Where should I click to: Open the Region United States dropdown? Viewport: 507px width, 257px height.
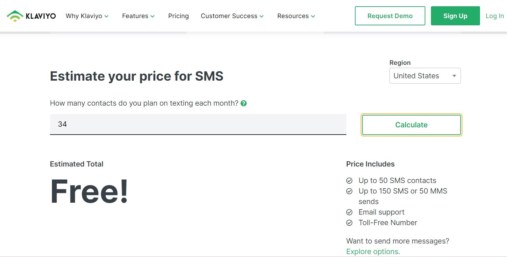pos(425,76)
